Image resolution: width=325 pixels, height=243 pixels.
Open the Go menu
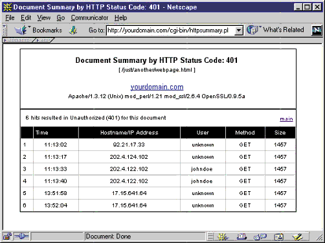click(x=61, y=17)
